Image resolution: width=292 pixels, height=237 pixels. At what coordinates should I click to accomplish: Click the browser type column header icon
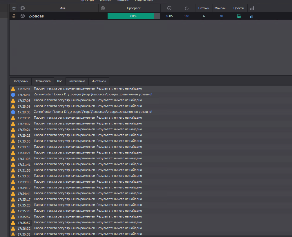pos(23,8)
